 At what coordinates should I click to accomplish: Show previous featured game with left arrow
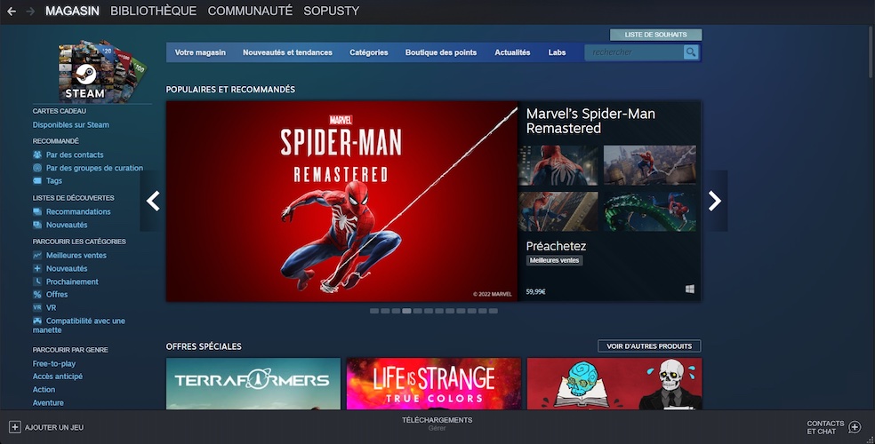[153, 202]
